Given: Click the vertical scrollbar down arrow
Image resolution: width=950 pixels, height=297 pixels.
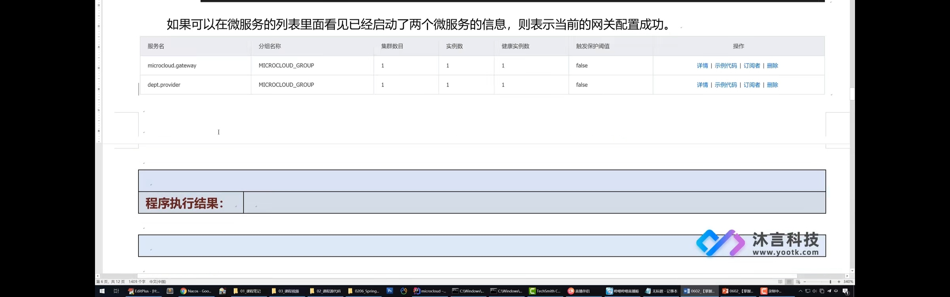Looking at the screenshot, I should coord(852,271).
